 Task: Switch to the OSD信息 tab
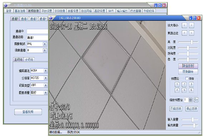click(x=60, y=11)
